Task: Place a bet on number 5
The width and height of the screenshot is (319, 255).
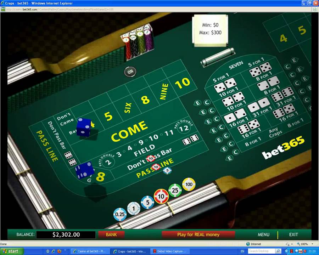Action: pos(108,116)
